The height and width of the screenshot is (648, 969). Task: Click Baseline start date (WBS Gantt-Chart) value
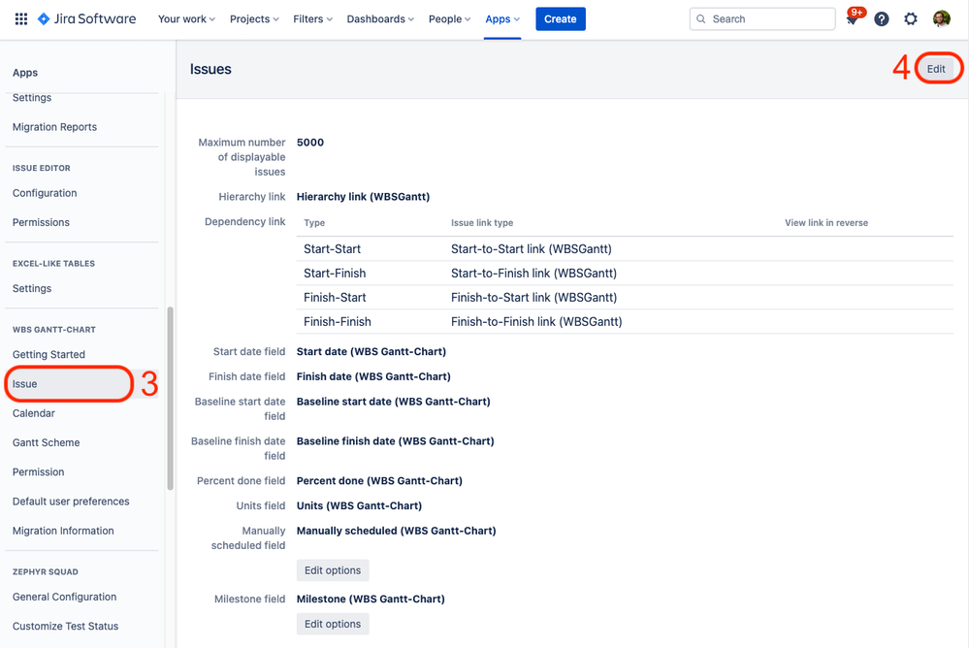(394, 402)
